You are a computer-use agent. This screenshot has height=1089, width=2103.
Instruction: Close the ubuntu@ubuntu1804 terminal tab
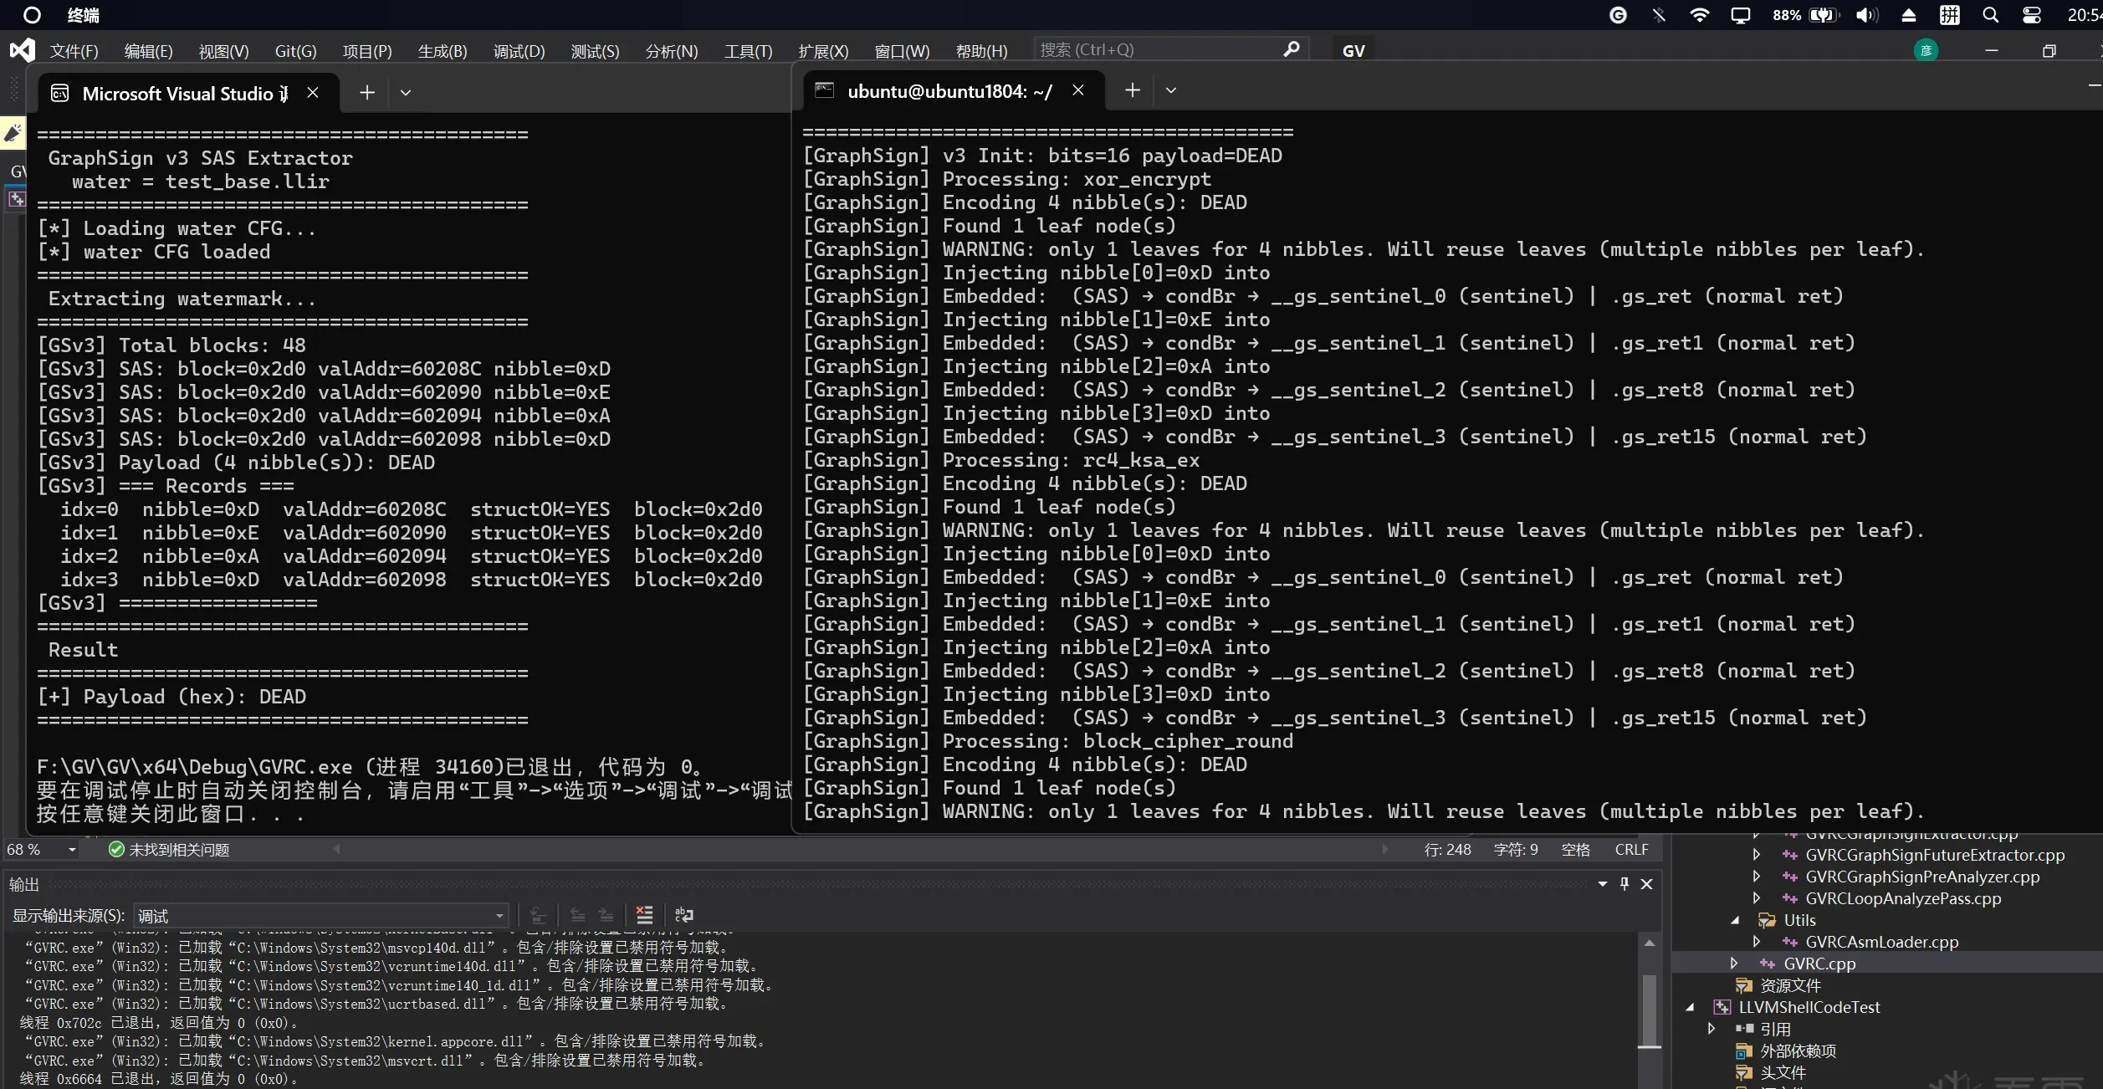[x=1078, y=90]
